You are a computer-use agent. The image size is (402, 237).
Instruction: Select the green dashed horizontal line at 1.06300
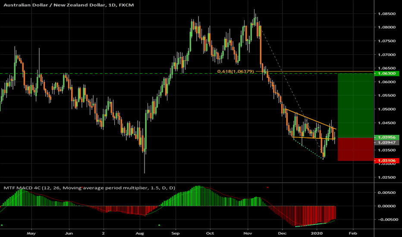point(129,74)
